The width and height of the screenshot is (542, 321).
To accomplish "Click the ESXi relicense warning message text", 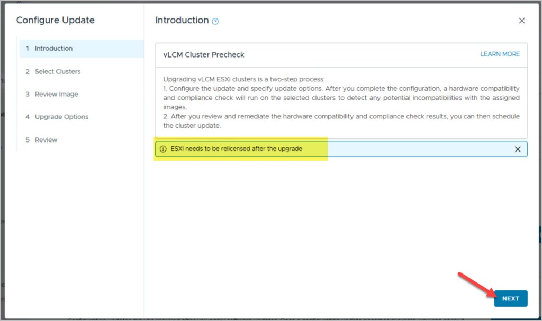I will [236, 149].
